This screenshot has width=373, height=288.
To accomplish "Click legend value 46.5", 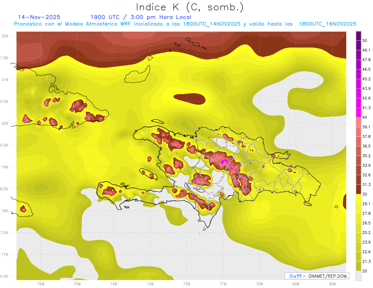I will pos(366,69).
